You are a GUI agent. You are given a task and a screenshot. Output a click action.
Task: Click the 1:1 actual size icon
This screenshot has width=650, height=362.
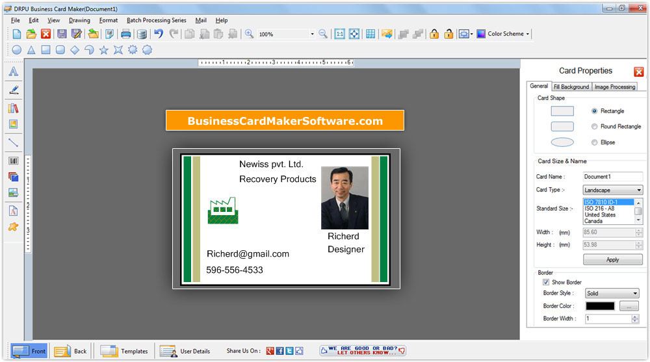point(339,34)
